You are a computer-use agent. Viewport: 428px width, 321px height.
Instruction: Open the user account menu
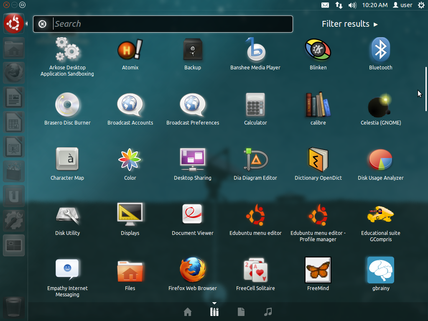click(x=403, y=5)
